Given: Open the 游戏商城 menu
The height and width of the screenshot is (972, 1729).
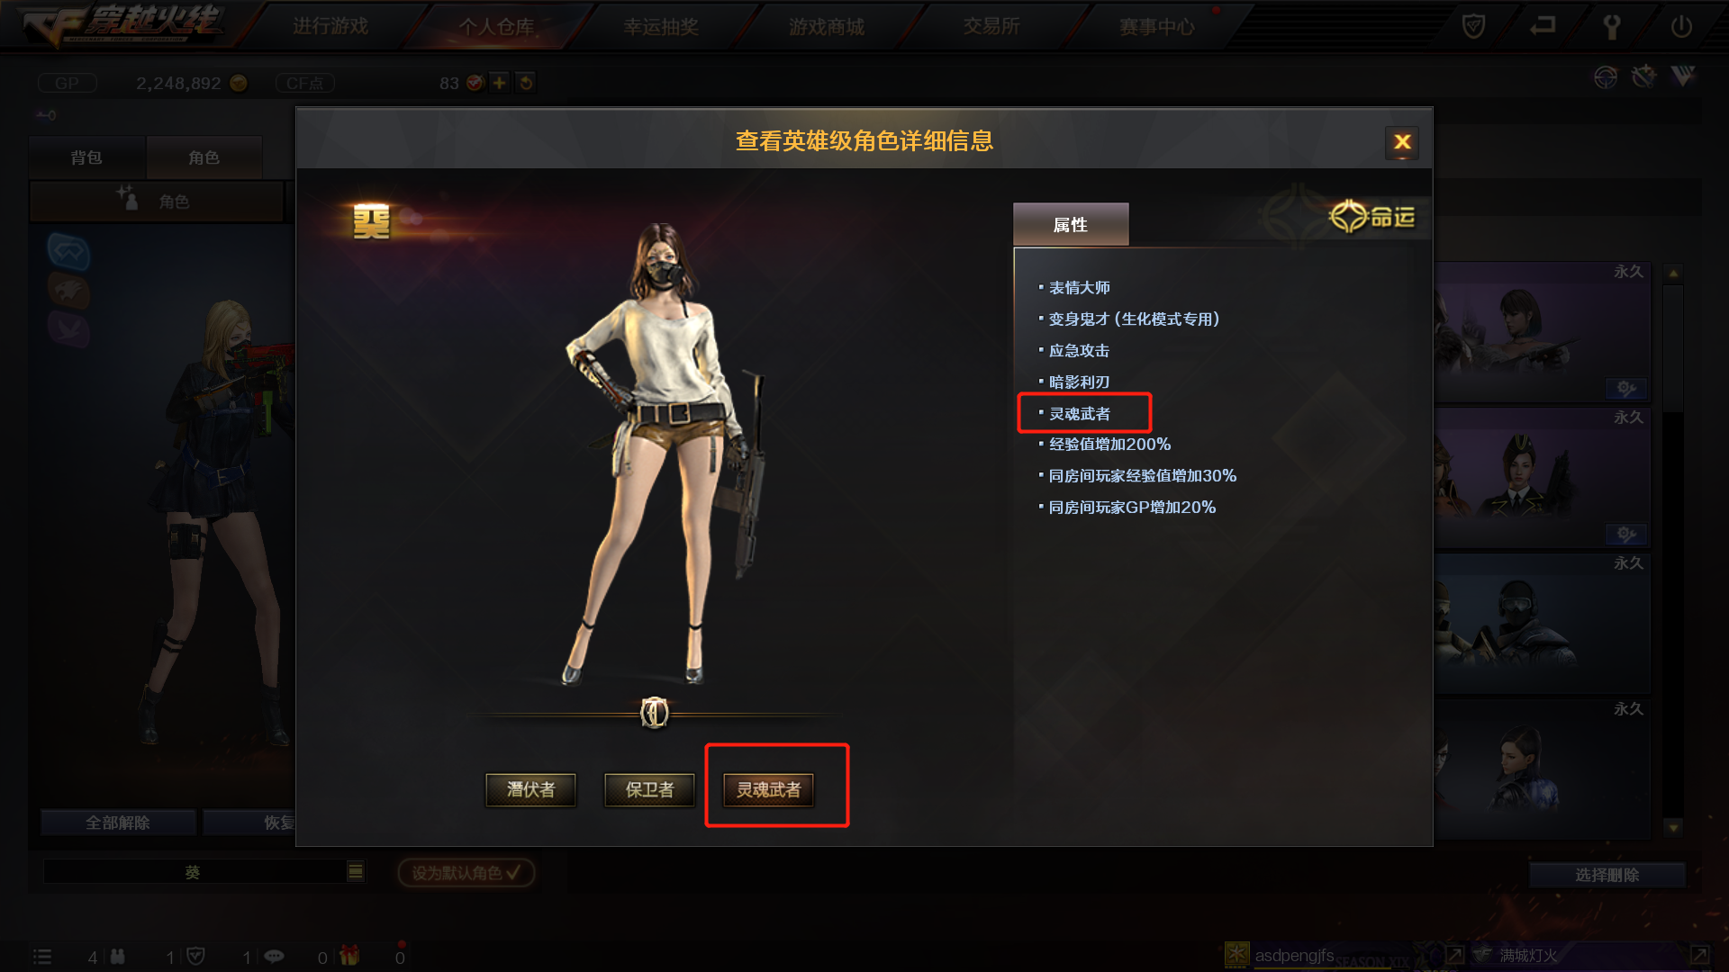Looking at the screenshot, I should (827, 27).
